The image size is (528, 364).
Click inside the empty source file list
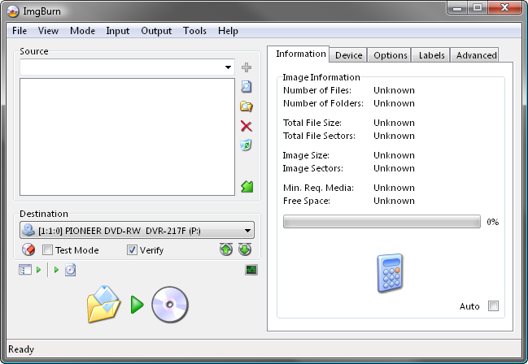click(127, 136)
